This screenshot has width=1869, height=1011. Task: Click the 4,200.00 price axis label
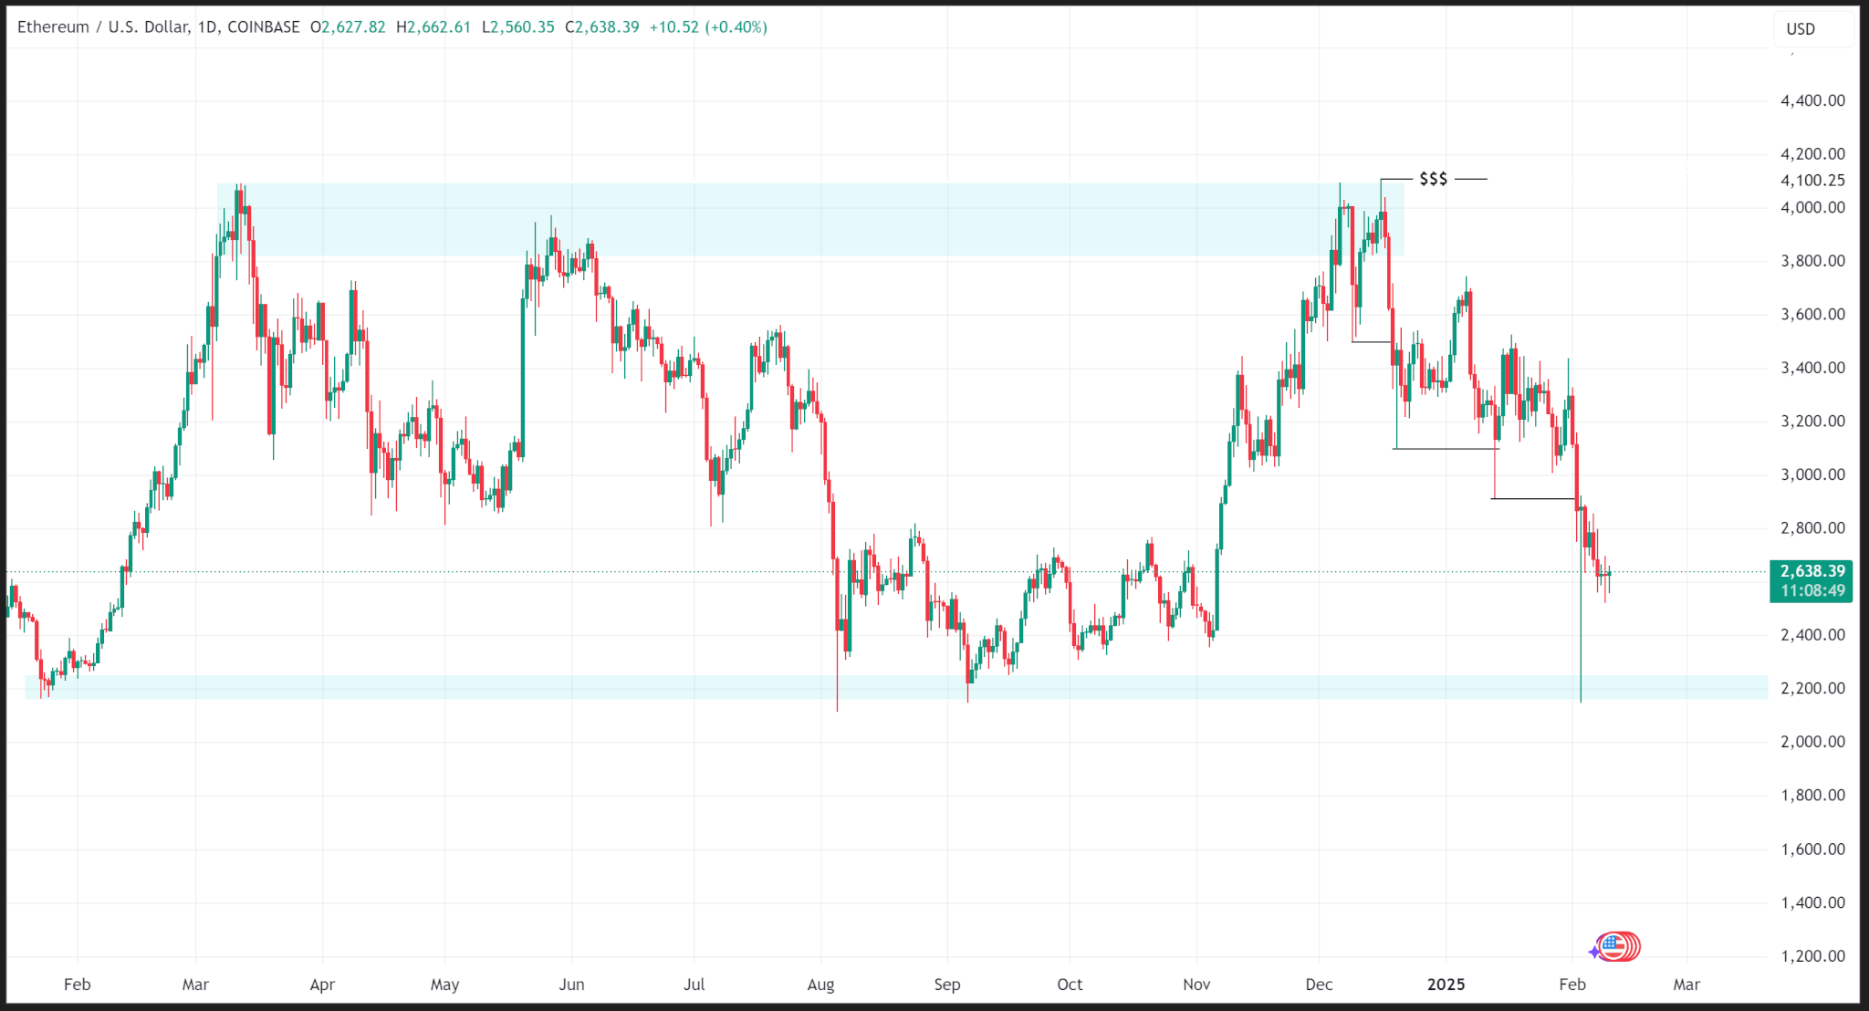(x=1812, y=153)
